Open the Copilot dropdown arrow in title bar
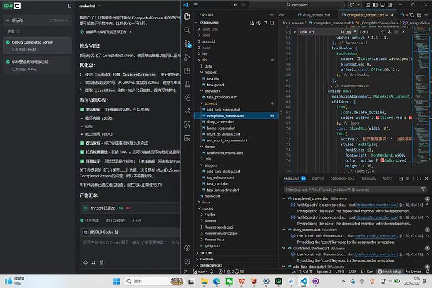The image size is (432, 288). pyautogui.click(x=359, y=4)
